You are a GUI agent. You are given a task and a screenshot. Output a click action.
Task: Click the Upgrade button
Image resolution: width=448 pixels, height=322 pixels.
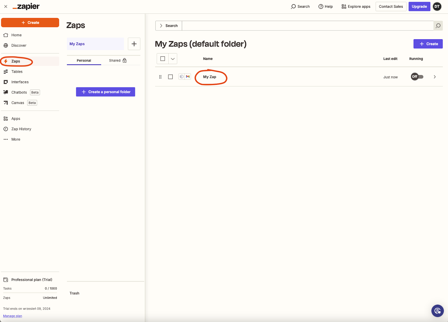point(419,6)
